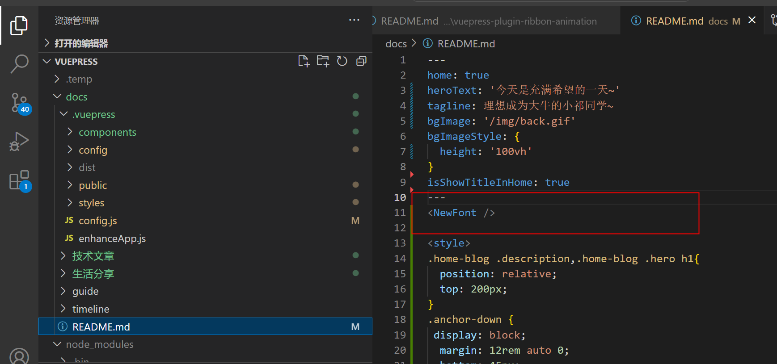Expand the .temp folder
This screenshot has width=777, height=364.
(x=57, y=79)
